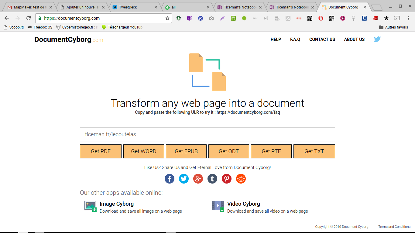The height and width of the screenshot is (233, 415).
Task: Share on Tumblr
Action: coord(212,179)
